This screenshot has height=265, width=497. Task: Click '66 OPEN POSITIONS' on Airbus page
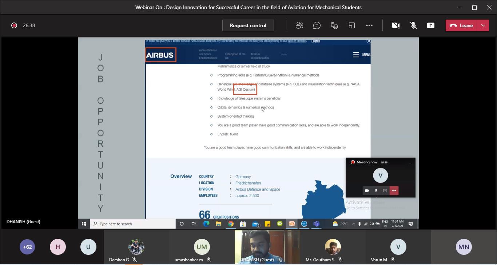pyautogui.click(x=219, y=215)
